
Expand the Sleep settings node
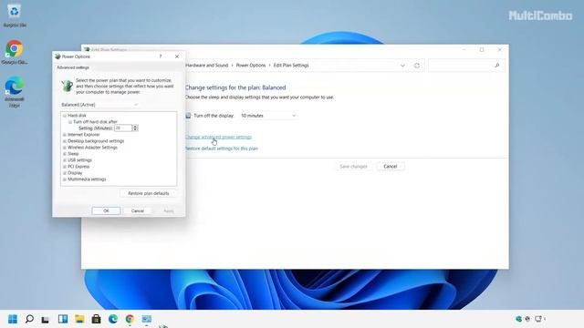(65, 154)
